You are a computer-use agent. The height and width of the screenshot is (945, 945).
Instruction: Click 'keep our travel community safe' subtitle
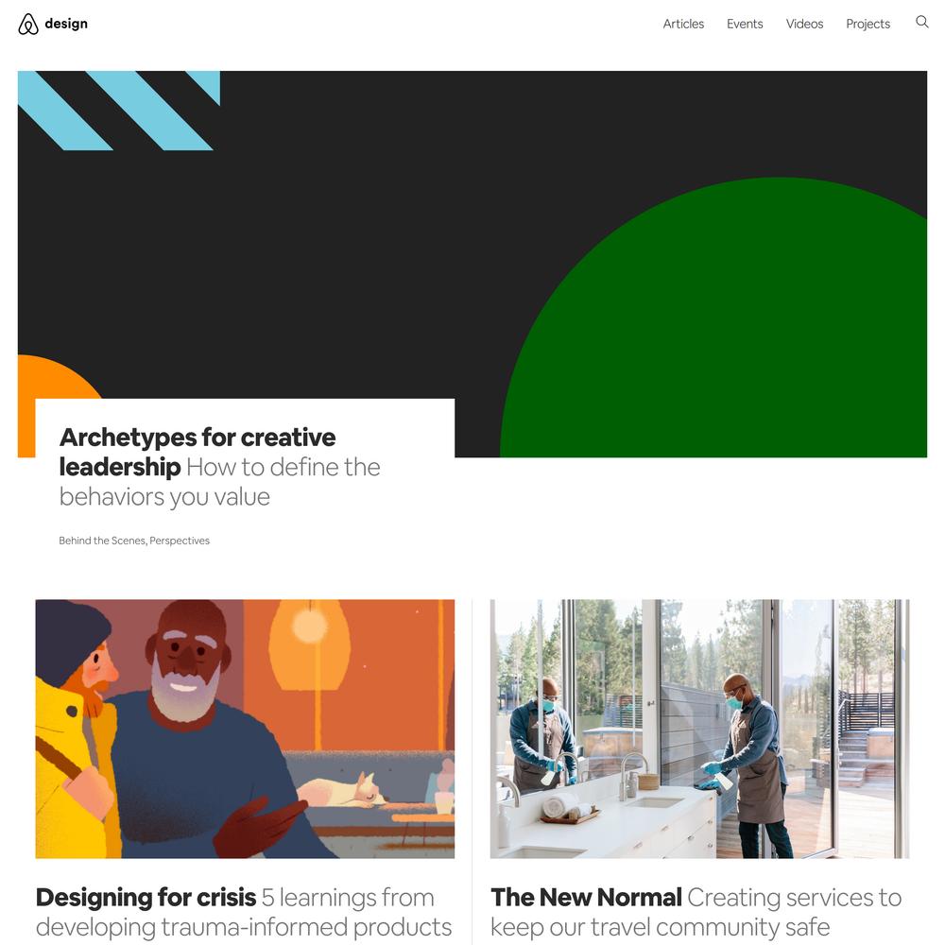660,927
